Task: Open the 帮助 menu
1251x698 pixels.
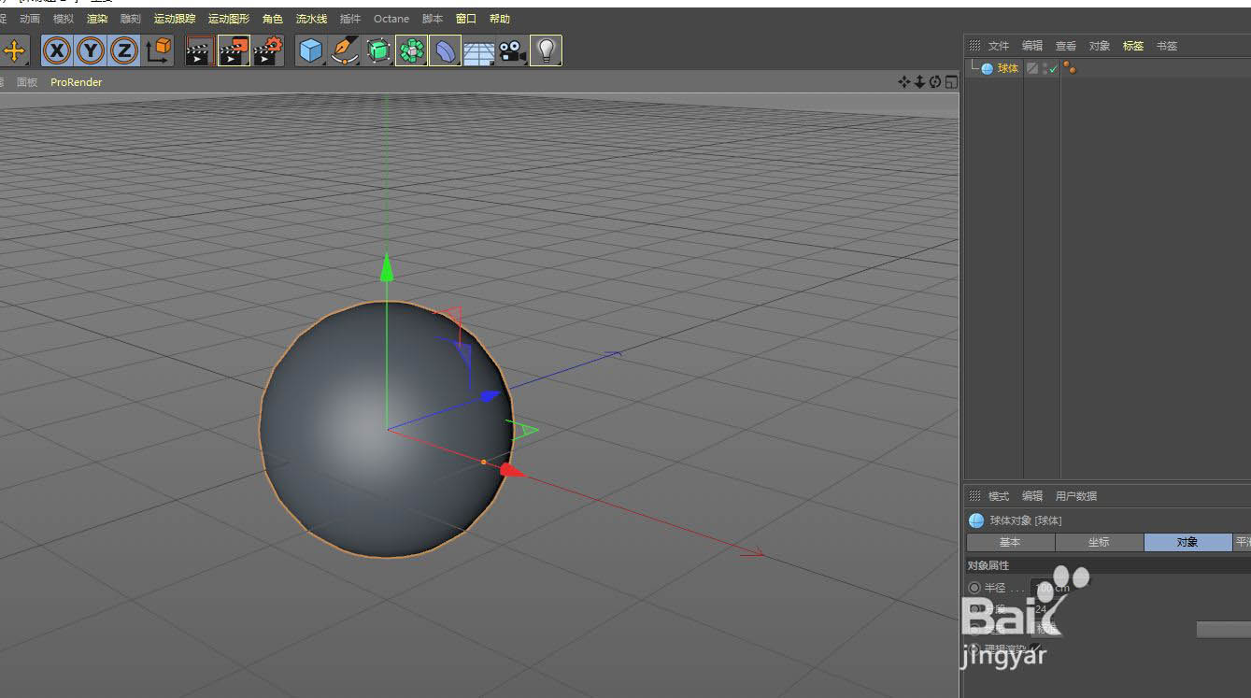Action: click(x=500, y=19)
